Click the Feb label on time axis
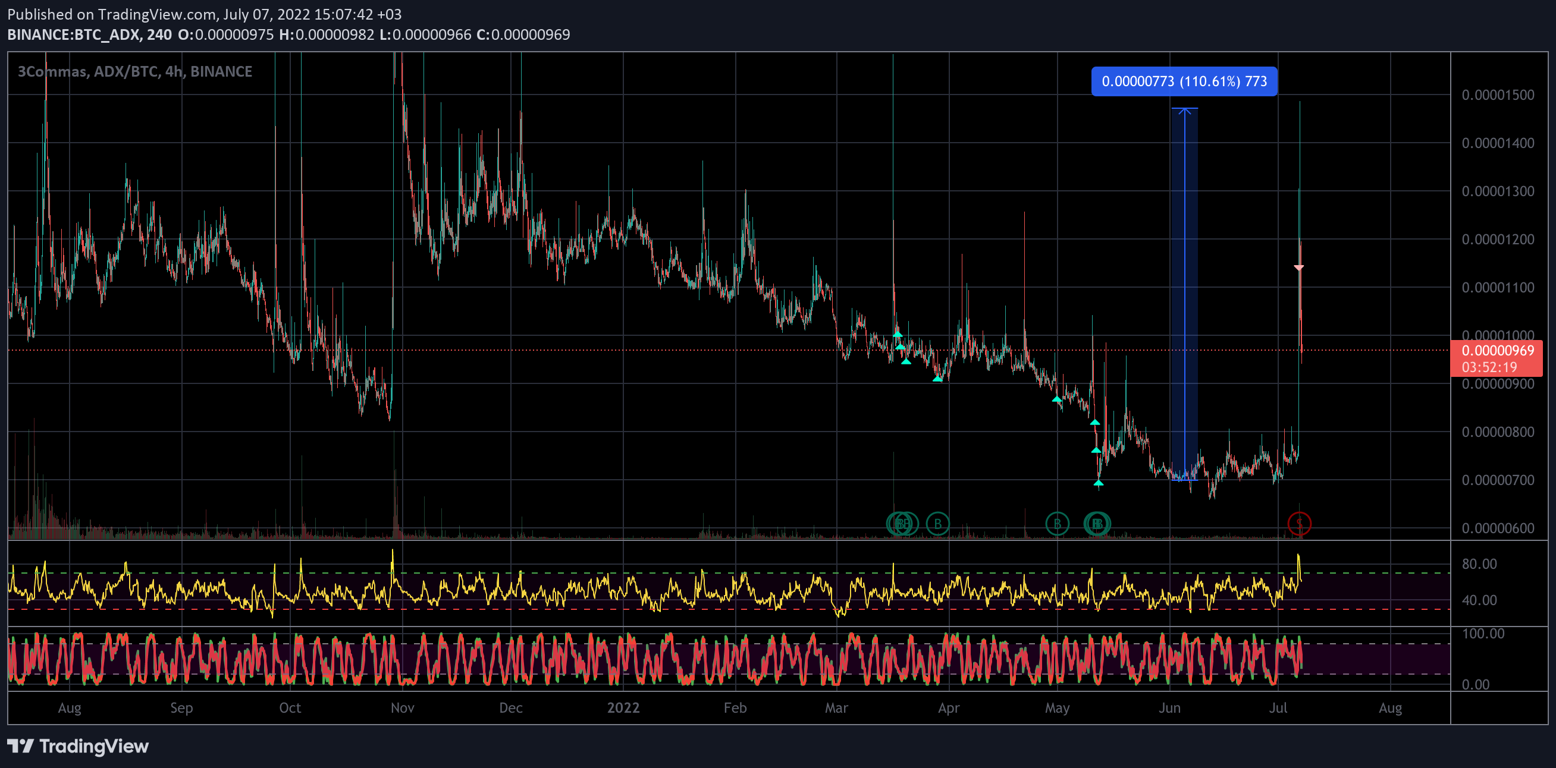Image resolution: width=1556 pixels, height=768 pixels. tap(735, 707)
